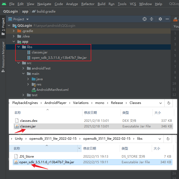Image resolution: width=179 pixels, height=179 pixels.
Task: Expand the androidTest folder
Action: click(23, 68)
